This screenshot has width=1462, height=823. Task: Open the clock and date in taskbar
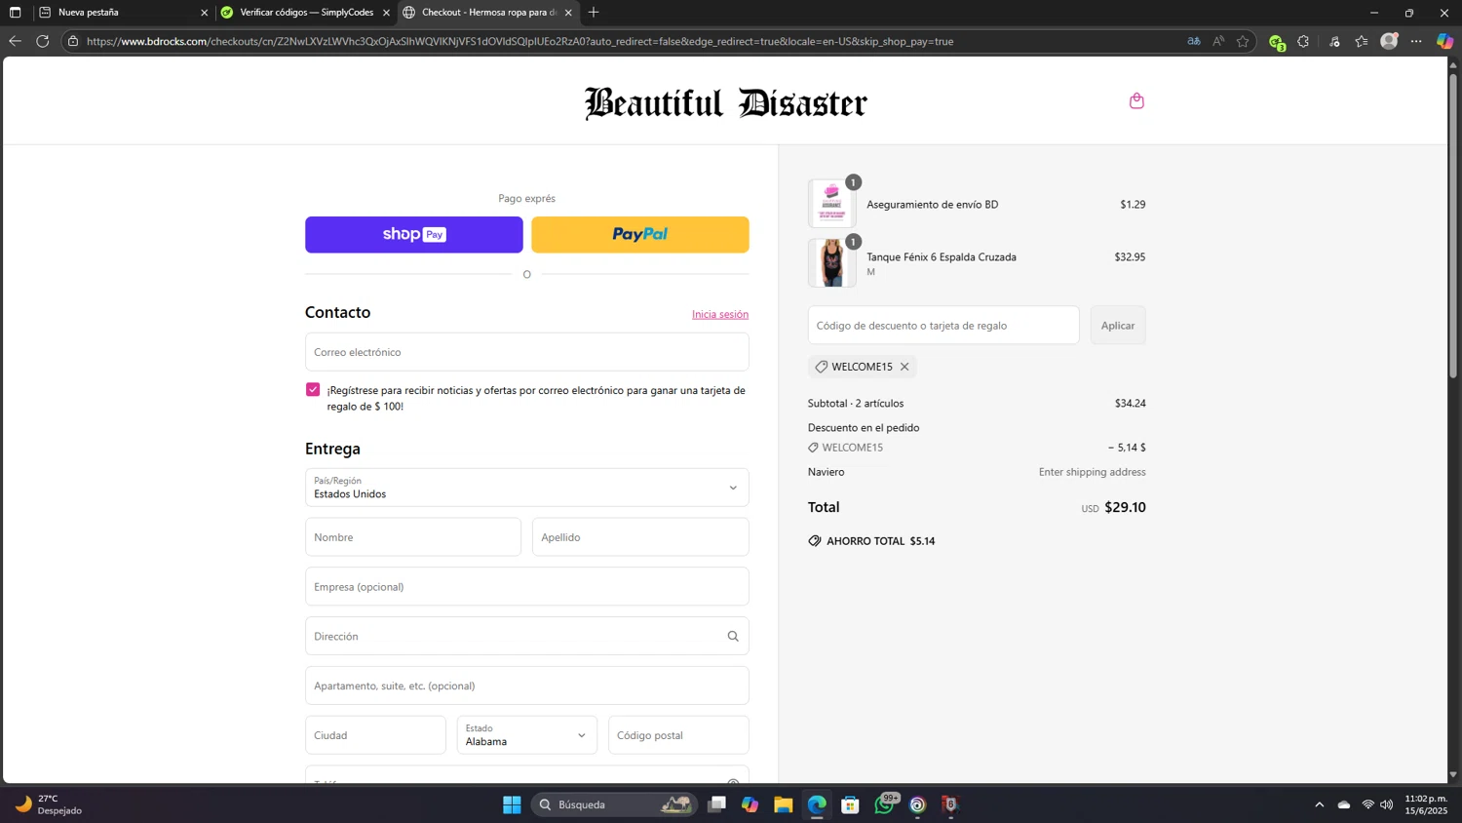tap(1426, 804)
